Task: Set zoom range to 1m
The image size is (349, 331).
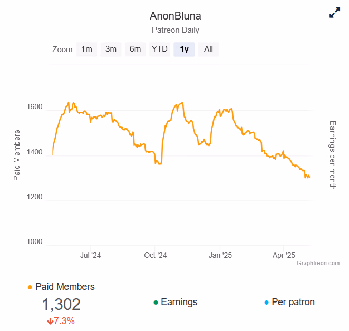Action: click(x=86, y=49)
